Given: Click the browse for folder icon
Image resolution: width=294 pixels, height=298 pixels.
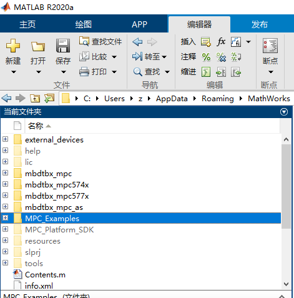Looking at the screenshot, I should coord(49,98).
